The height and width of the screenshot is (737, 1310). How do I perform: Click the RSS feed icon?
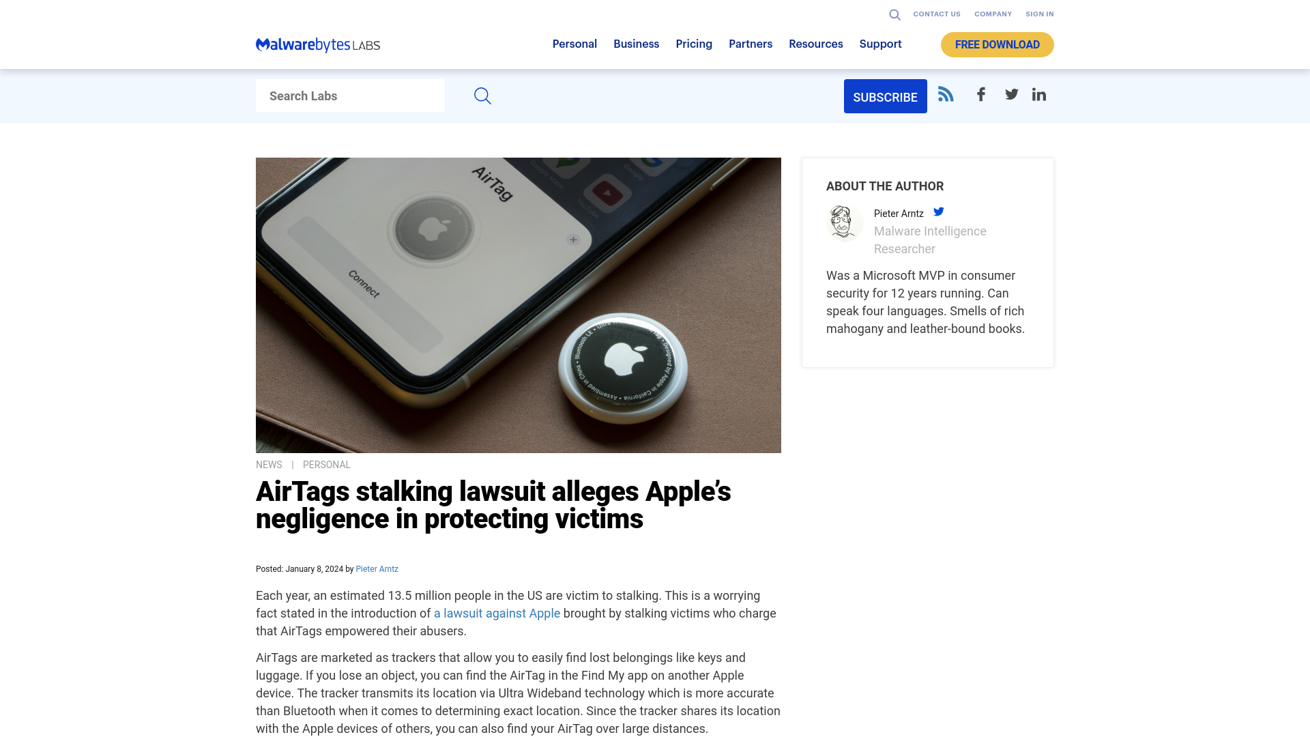[x=946, y=93]
